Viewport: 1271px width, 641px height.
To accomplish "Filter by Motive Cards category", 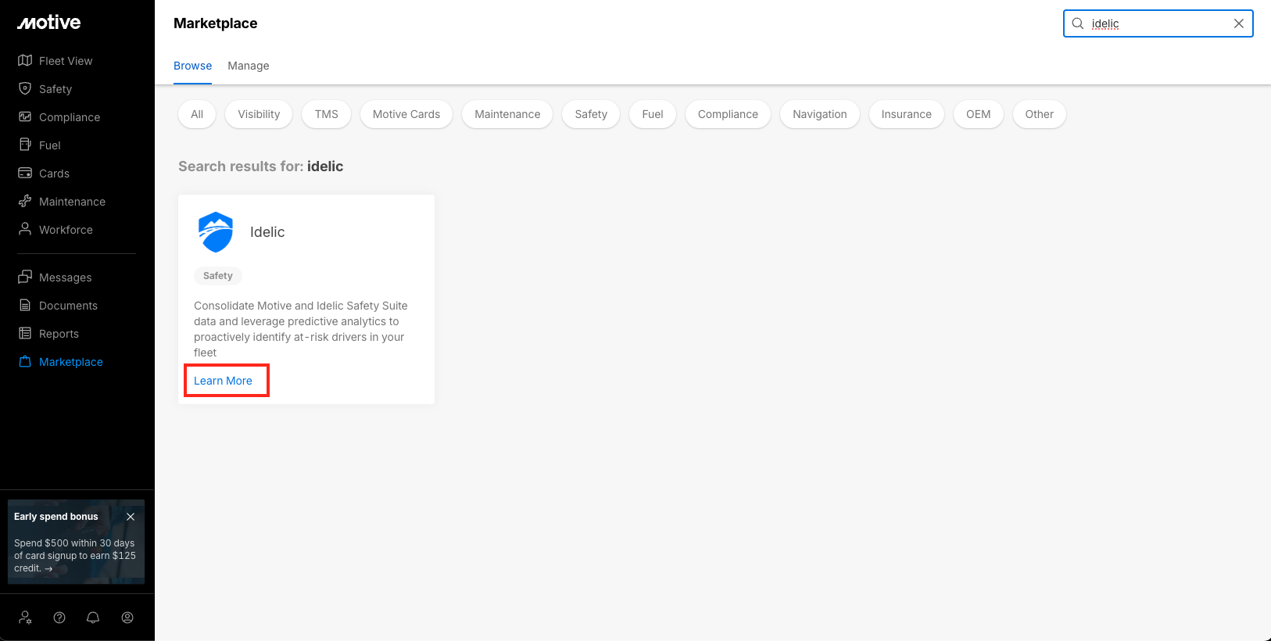I will [406, 114].
